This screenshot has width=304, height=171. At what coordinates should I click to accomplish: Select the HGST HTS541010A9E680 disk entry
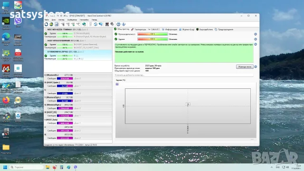pos(78,44)
